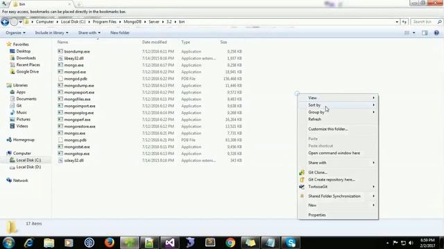This screenshot has width=444, height=249.
Task: Click the address bar refresh icon
Action: 404,21
